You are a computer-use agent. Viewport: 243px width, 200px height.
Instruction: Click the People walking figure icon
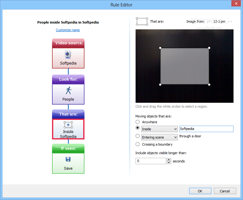(68, 91)
